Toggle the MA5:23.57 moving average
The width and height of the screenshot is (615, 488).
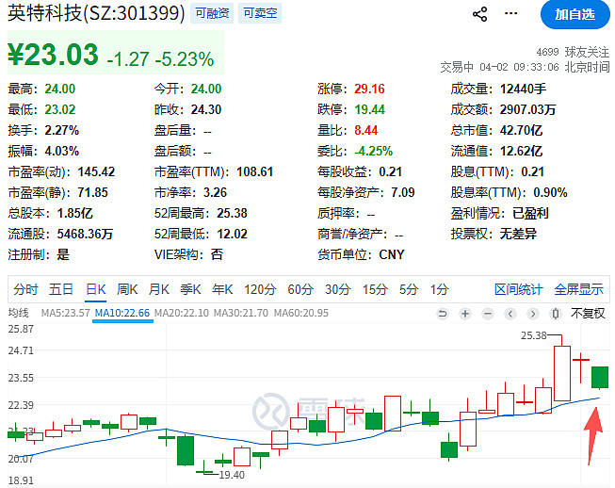[66, 313]
